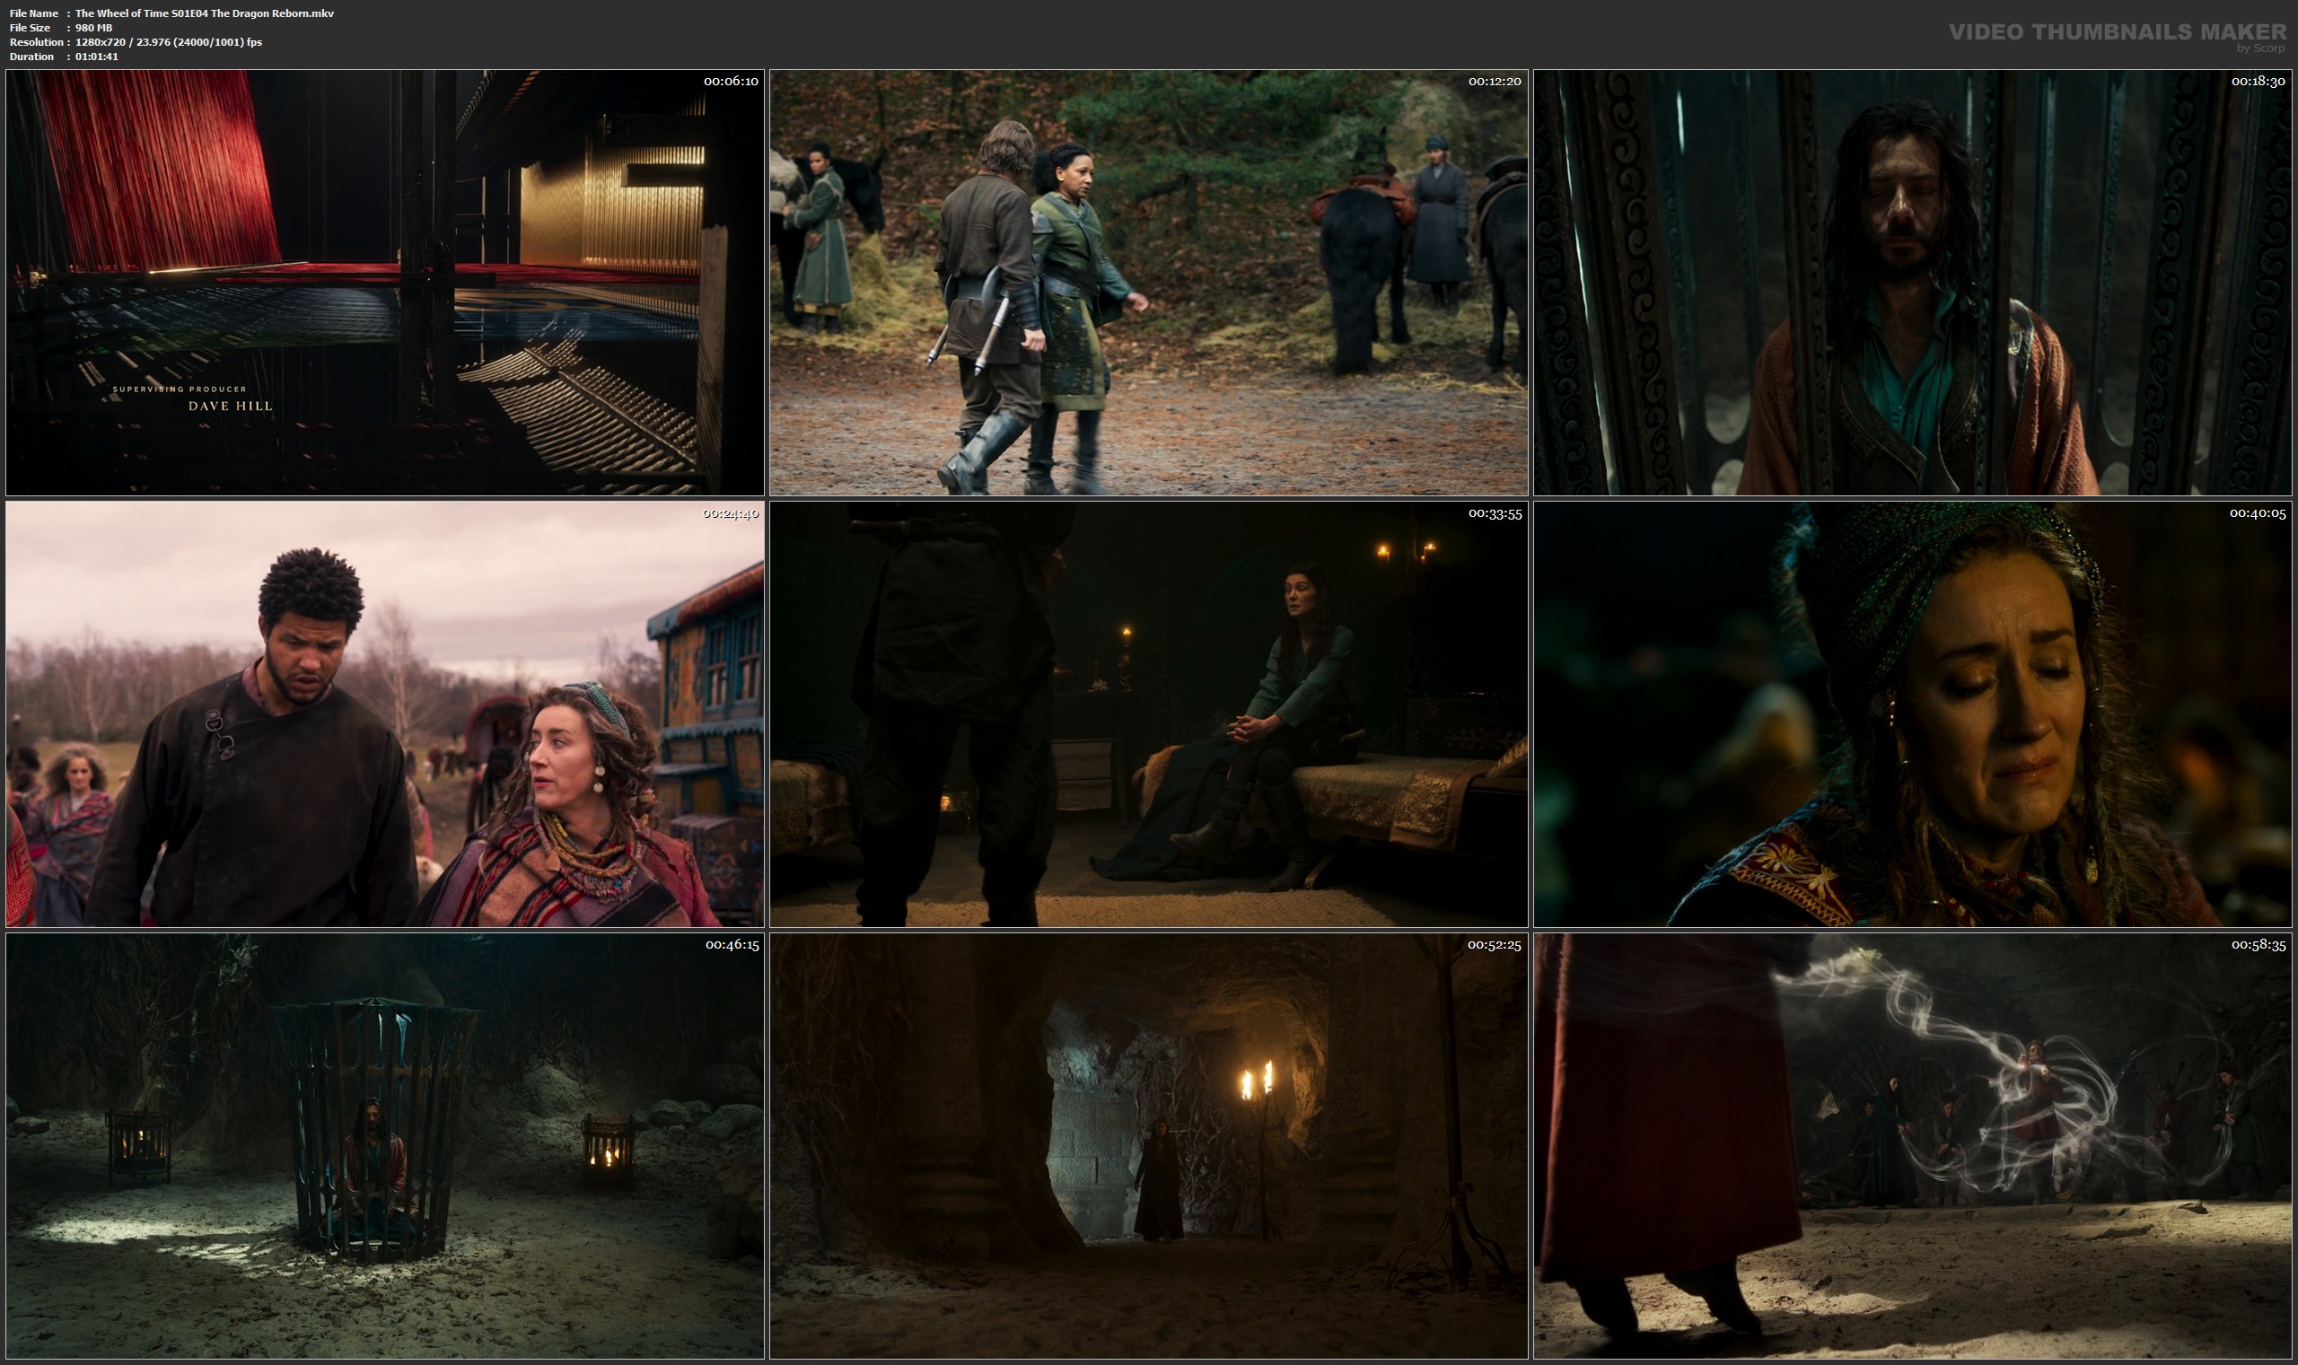The image size is (2298, 1365).
Task: Open the thumbnail at 00:33:55
Action: pos(1148,713)
